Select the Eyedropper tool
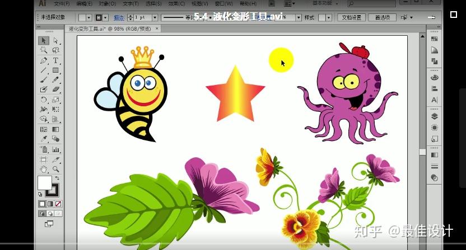This screenshot has height=250, width=466. tap(44, 139)
